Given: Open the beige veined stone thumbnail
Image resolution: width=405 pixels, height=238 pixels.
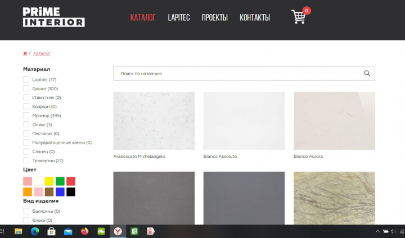Looking at the screenshot, I should 334,198.
